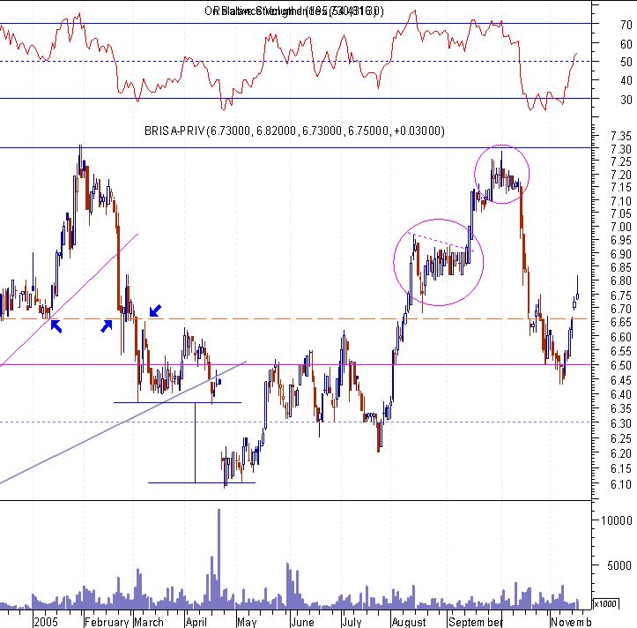Click the 6.25 price axis label
The width and height of the screenshot is (637, 628).
621,438
